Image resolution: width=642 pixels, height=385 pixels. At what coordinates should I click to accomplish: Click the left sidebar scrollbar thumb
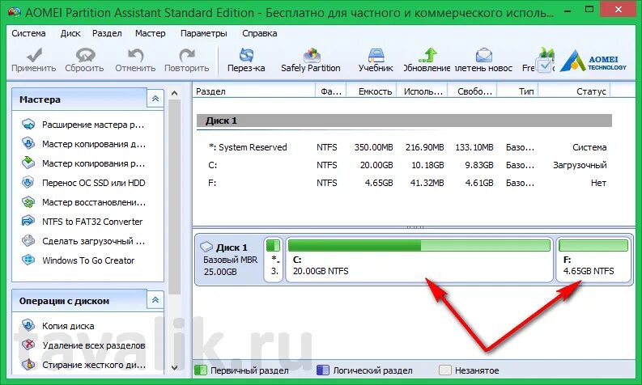tap(174, 197)
